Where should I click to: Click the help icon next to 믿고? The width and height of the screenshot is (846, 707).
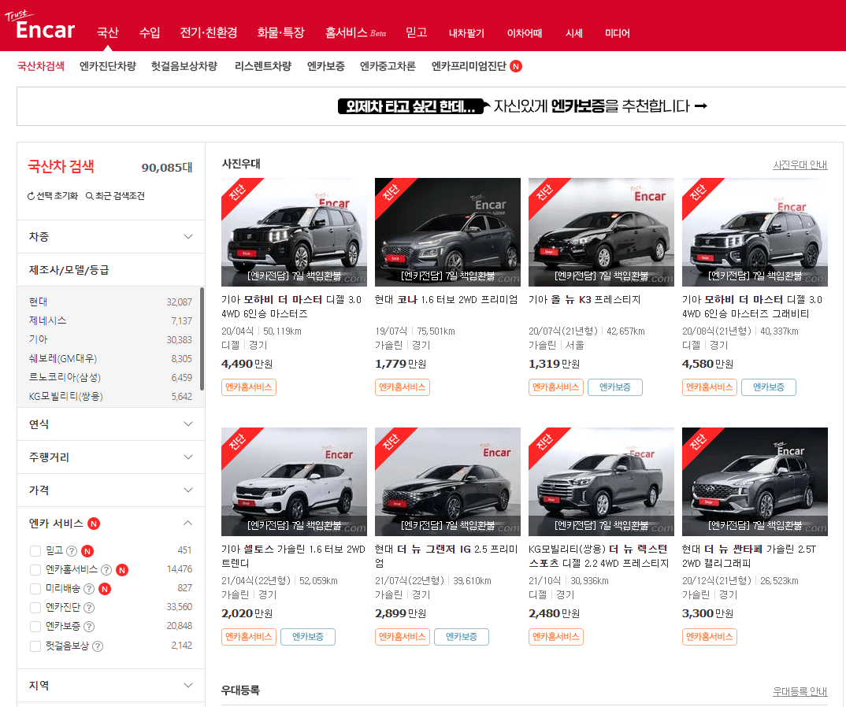pyautogui.click(x=72, y=551)
